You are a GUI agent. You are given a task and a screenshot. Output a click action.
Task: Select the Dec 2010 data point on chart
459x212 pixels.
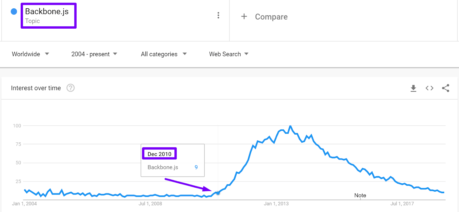(x=218, y=193)
